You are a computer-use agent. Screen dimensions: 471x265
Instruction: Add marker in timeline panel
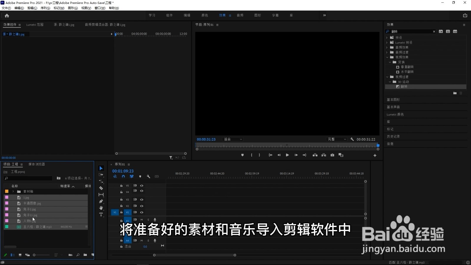point(140,177)
